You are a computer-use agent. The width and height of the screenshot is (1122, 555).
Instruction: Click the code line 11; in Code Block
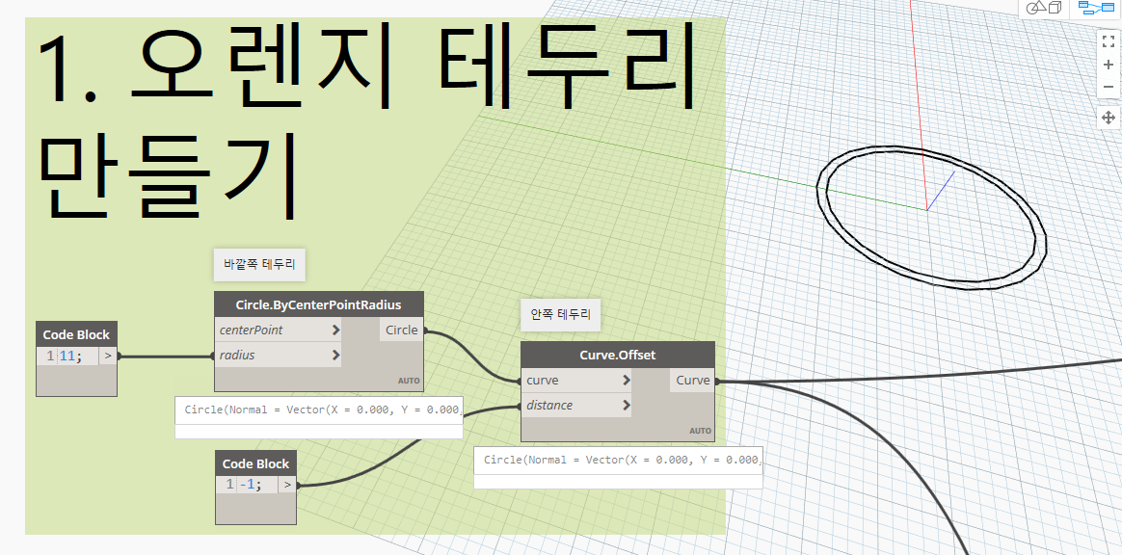coord(70,356)
